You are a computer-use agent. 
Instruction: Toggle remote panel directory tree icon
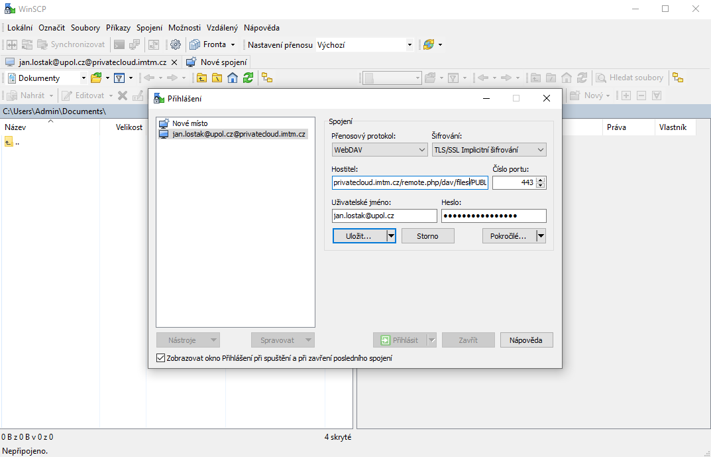[678, 78]
